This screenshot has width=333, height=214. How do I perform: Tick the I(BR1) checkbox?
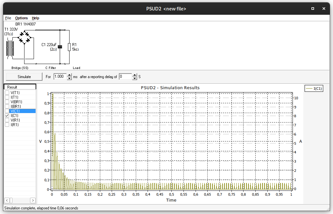[7, 107]
